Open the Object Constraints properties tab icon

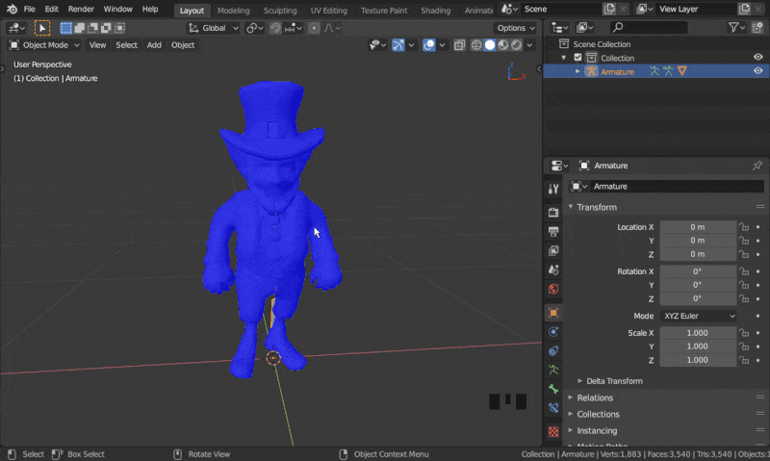(553, 350)
